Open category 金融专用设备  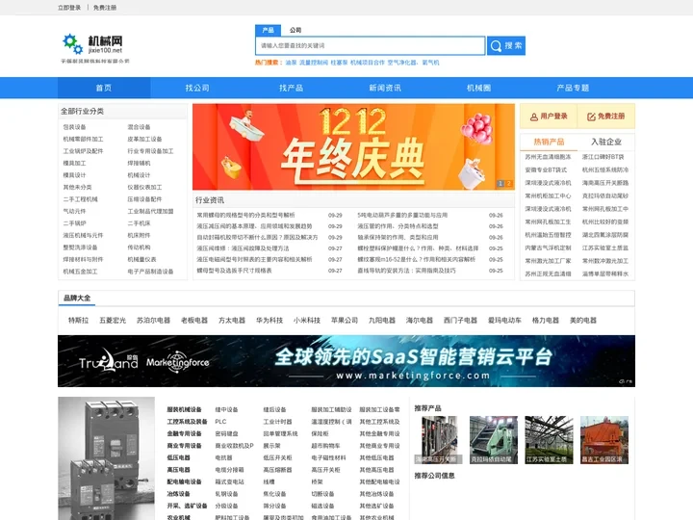184,433
